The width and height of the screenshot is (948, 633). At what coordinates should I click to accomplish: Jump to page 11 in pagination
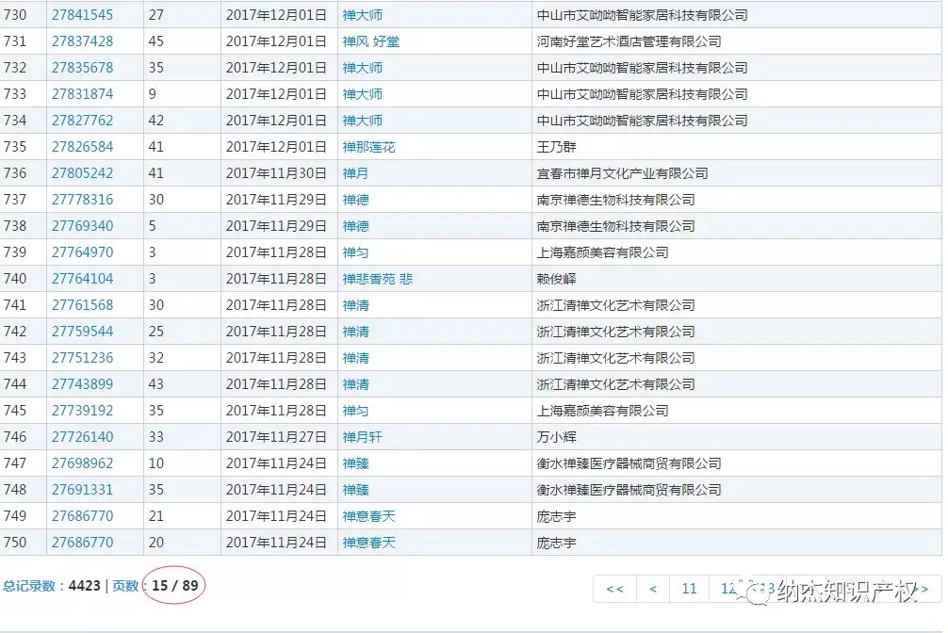[689, 588]
